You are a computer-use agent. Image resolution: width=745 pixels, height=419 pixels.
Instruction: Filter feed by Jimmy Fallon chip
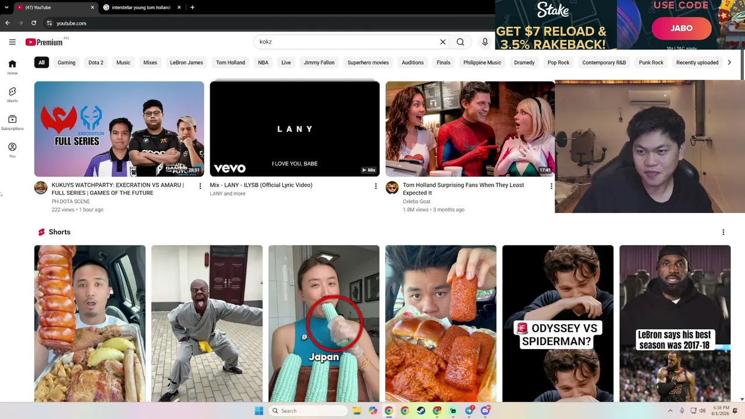[319, 62]
